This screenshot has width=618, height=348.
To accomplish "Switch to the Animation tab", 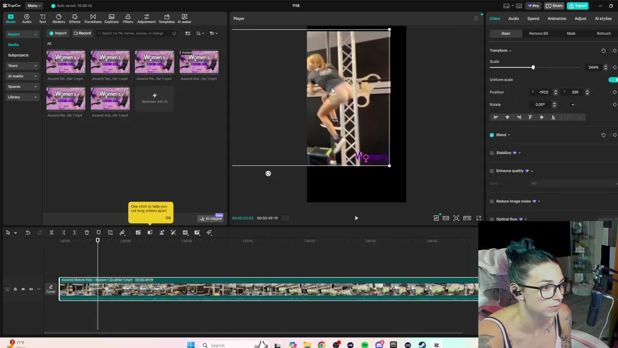I will pyautogui.click(x=557, y=18).
